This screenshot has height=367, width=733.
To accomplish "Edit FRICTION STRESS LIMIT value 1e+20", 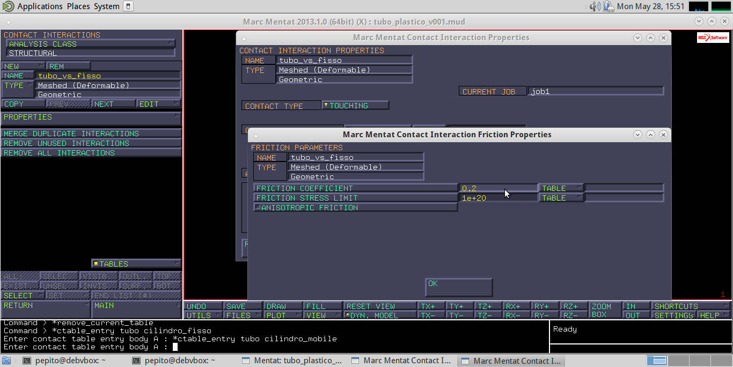I will (x=499, y=197).
